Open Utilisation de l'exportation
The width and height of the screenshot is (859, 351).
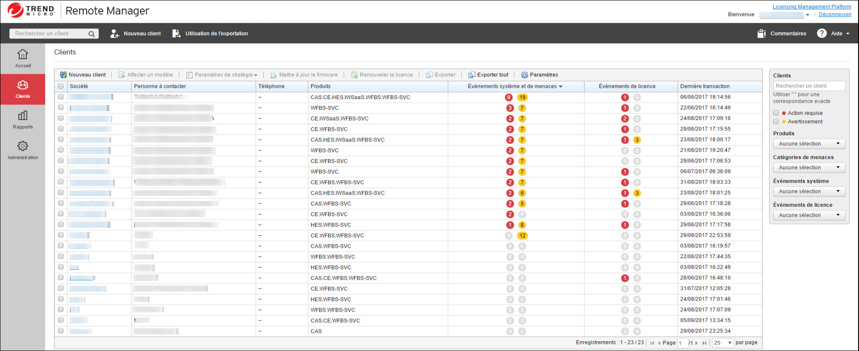click(176, 33)
